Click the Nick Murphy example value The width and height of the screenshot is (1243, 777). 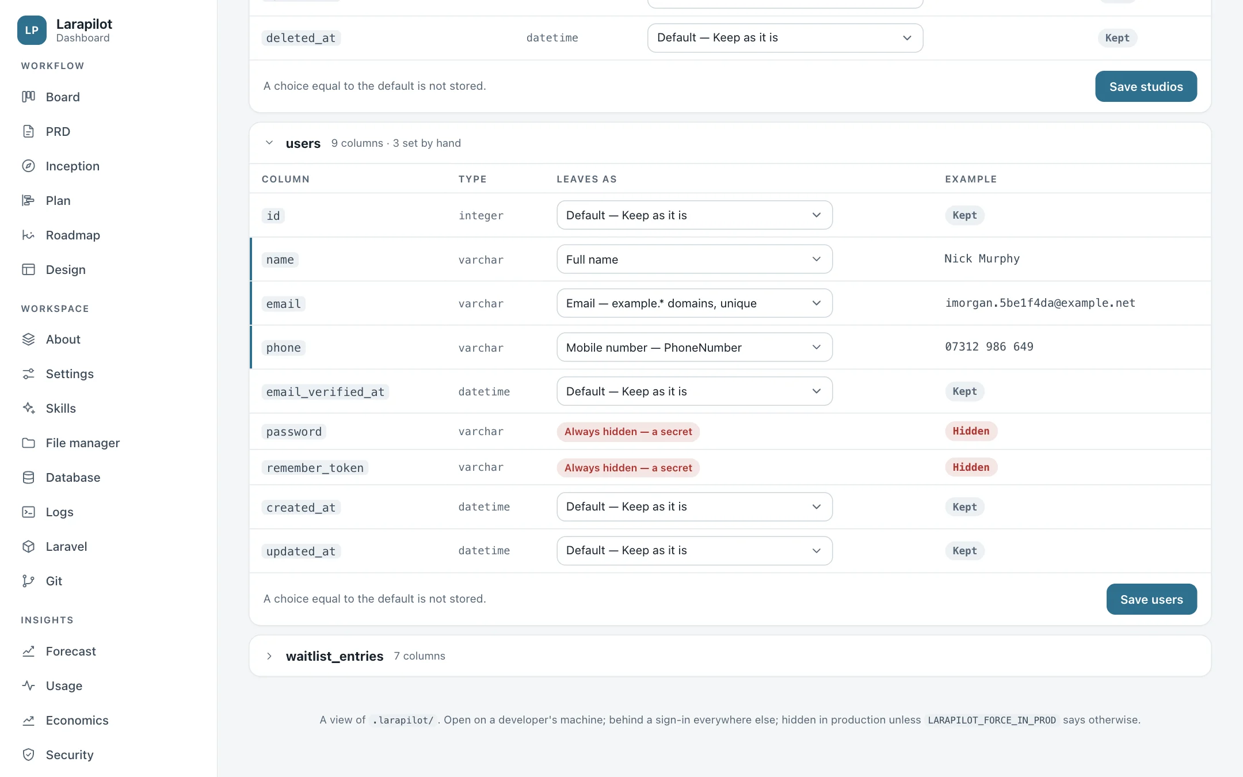click(x=982, y=258)
